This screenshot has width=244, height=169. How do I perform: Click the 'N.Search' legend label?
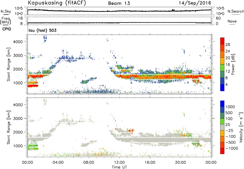[235, 11]
